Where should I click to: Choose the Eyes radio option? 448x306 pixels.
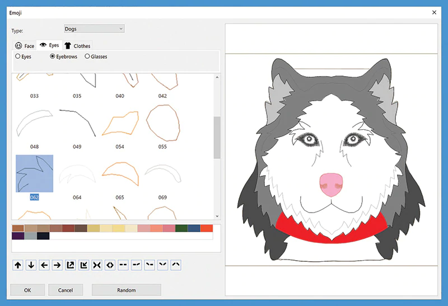(23, 57)
